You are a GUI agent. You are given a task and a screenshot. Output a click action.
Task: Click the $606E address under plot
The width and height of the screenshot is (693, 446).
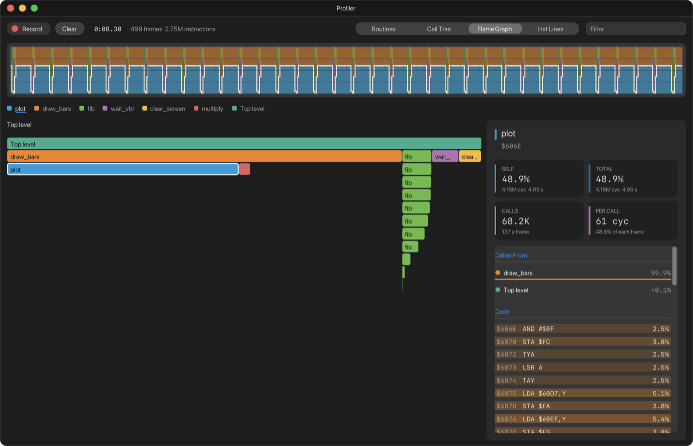(511, 146)
